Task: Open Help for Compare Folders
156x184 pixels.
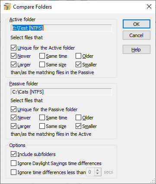Action: [x=137, y=50]
